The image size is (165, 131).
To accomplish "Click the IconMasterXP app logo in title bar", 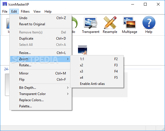I will [5, 4].
